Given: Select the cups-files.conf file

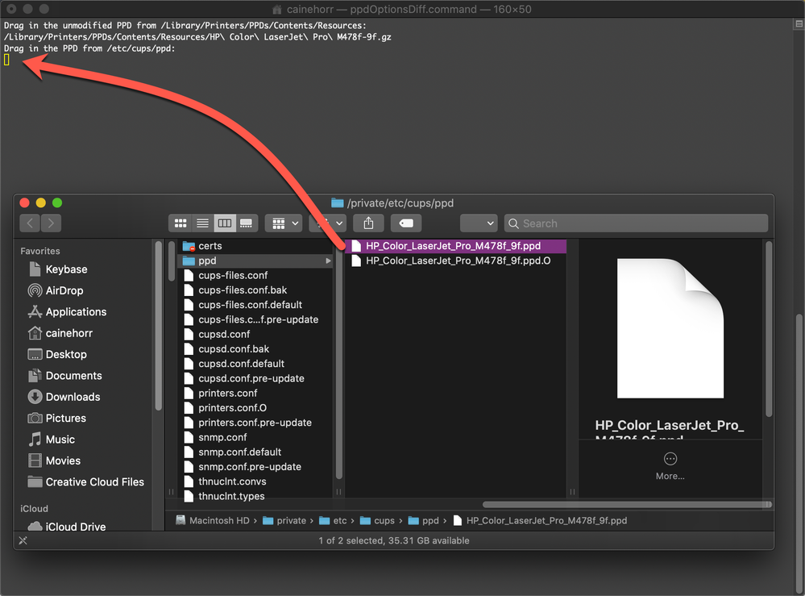Looking at the screenshot, I should pos(255,275).
